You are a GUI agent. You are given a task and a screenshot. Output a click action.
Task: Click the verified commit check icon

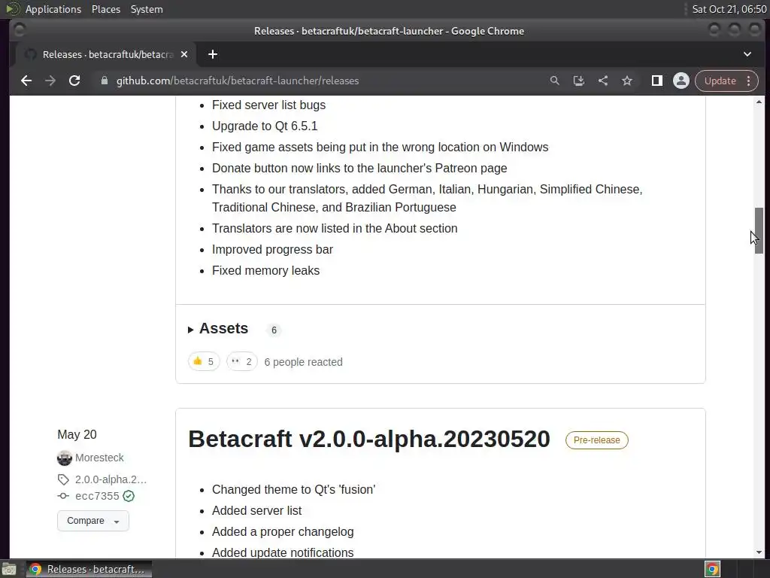(x=129, y=496)
